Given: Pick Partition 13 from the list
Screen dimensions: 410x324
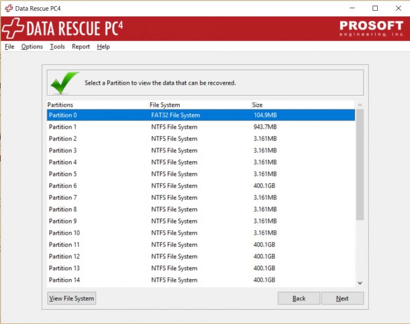Looking at the screenshot, I should click(201, 268).
